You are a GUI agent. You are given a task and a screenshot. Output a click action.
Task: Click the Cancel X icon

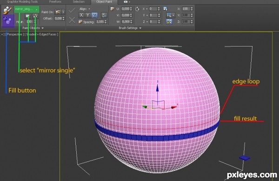coord(72,20)
